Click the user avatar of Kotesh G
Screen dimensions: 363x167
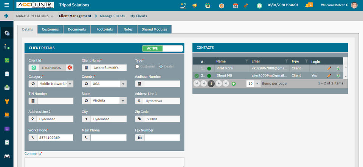click(x=354, y=5)
